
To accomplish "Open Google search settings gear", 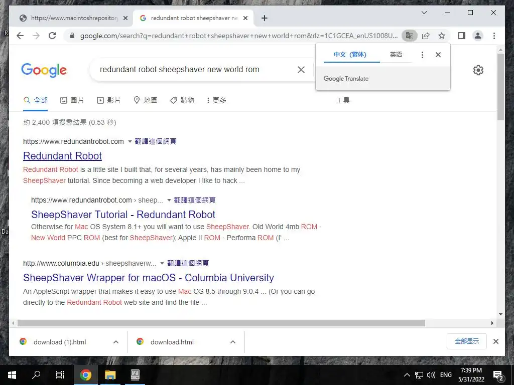I will [x=478, y=70].
